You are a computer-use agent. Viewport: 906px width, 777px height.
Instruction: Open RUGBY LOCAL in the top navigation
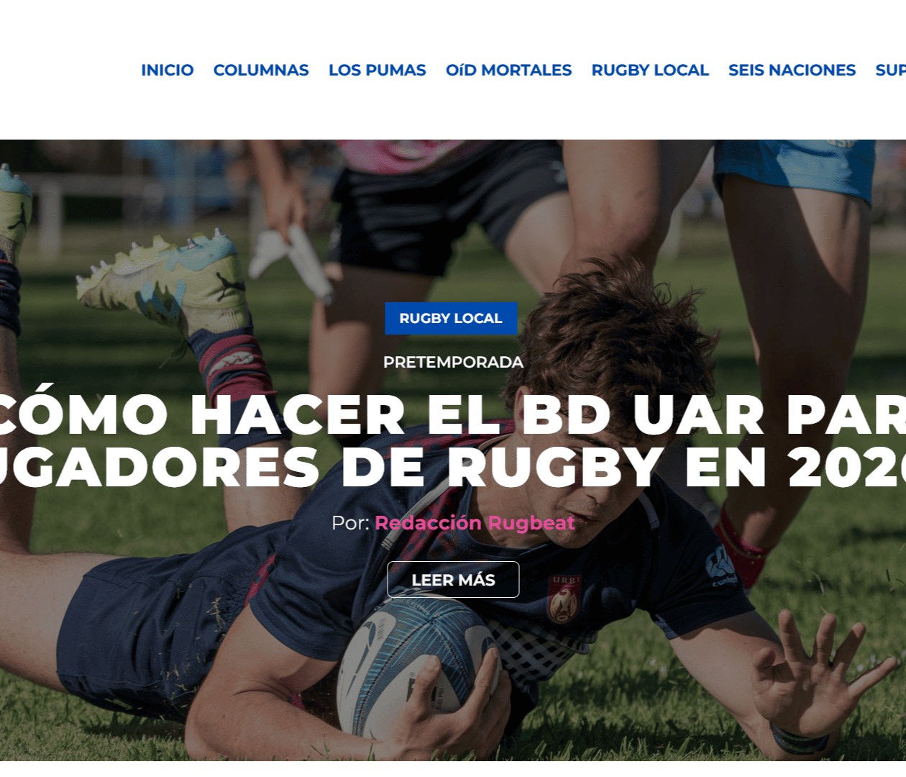pos(650,70)
